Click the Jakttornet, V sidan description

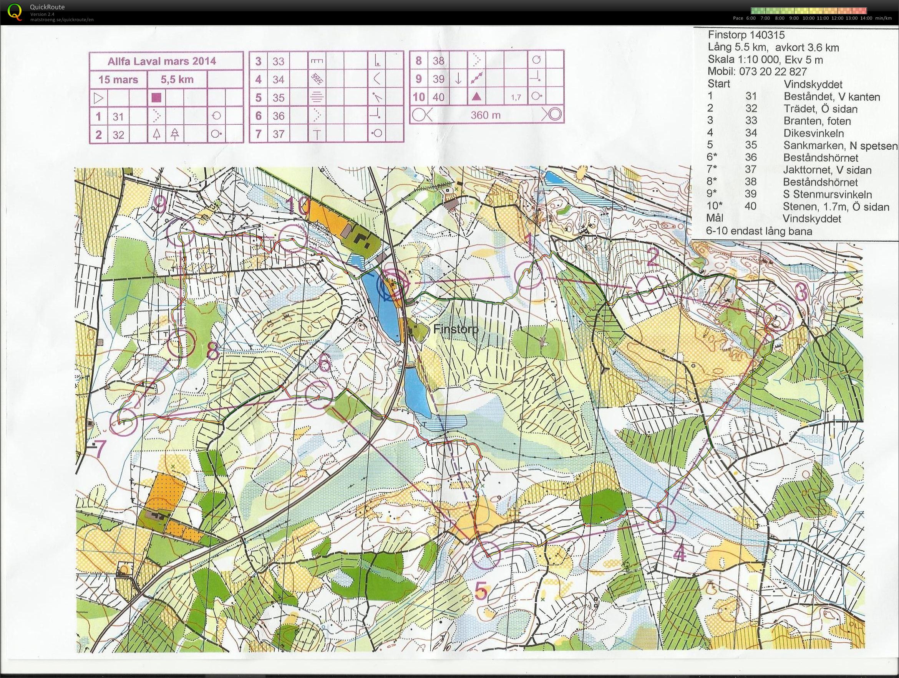pos(828,170)
